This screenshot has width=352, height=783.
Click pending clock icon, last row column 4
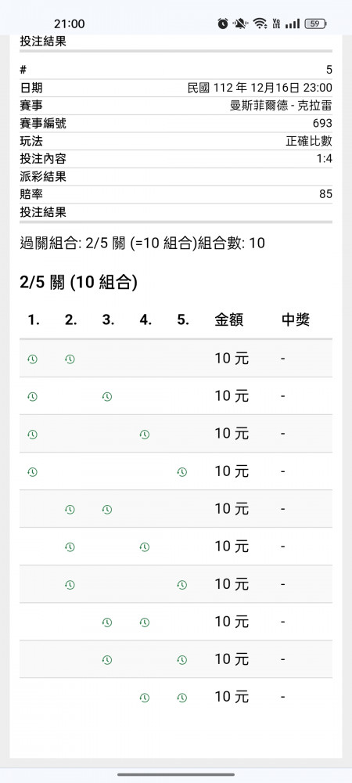click(x=145, y=698)
